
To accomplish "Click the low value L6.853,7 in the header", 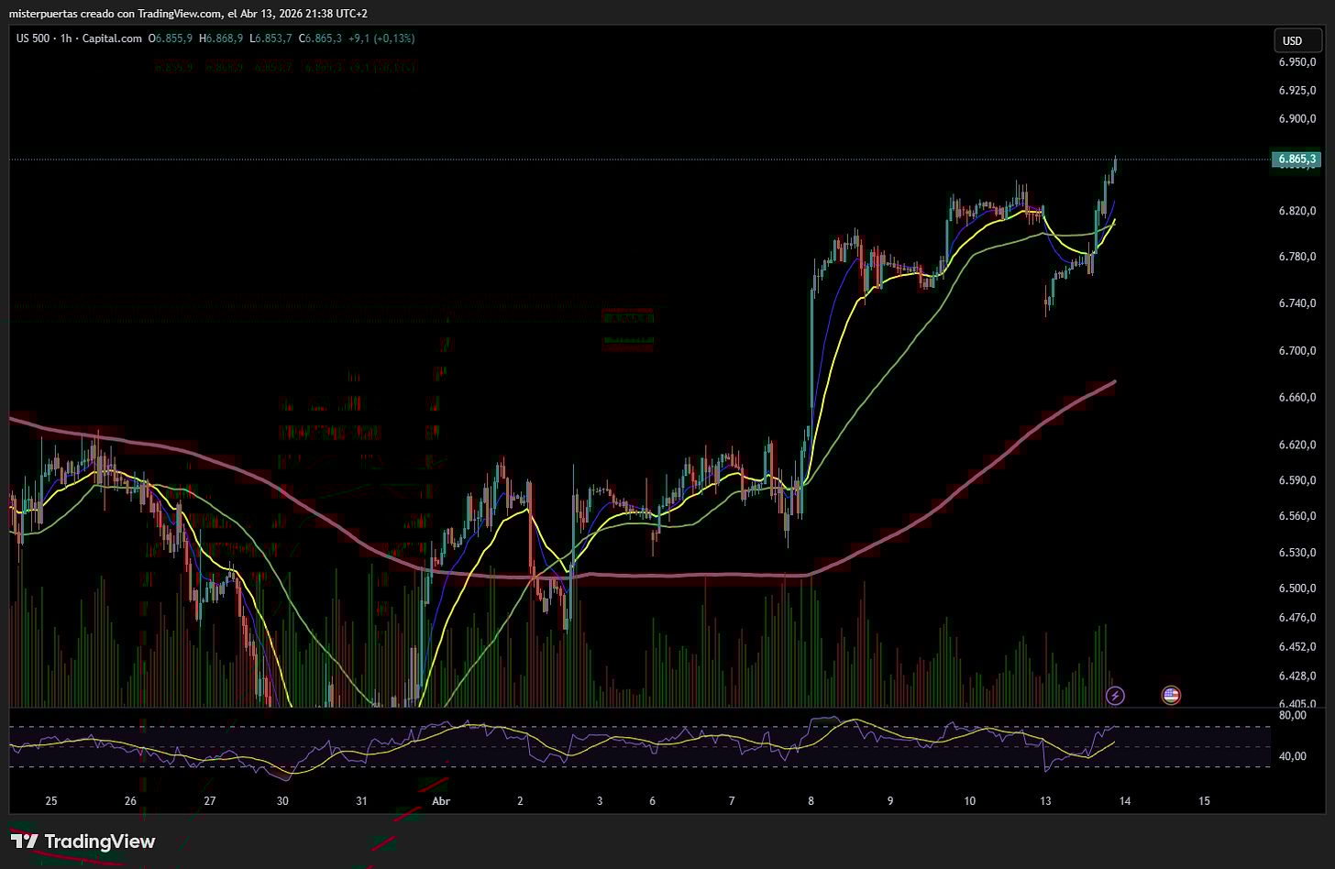I will tap(270, 38).
